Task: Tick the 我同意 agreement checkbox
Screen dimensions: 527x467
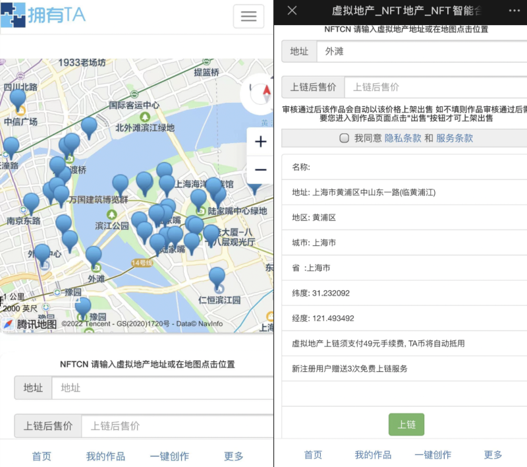Action: [344, 138]
